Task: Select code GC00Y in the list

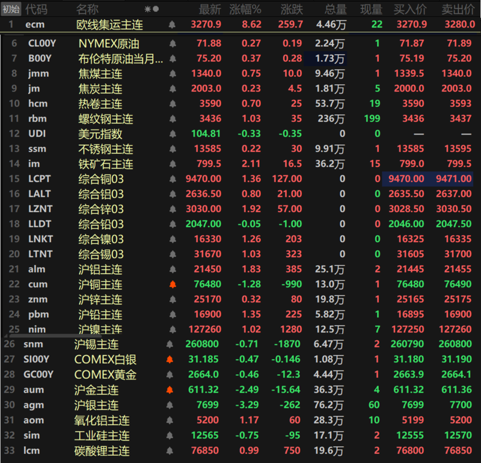Action: pyautogui.click(x=38, y=375)
